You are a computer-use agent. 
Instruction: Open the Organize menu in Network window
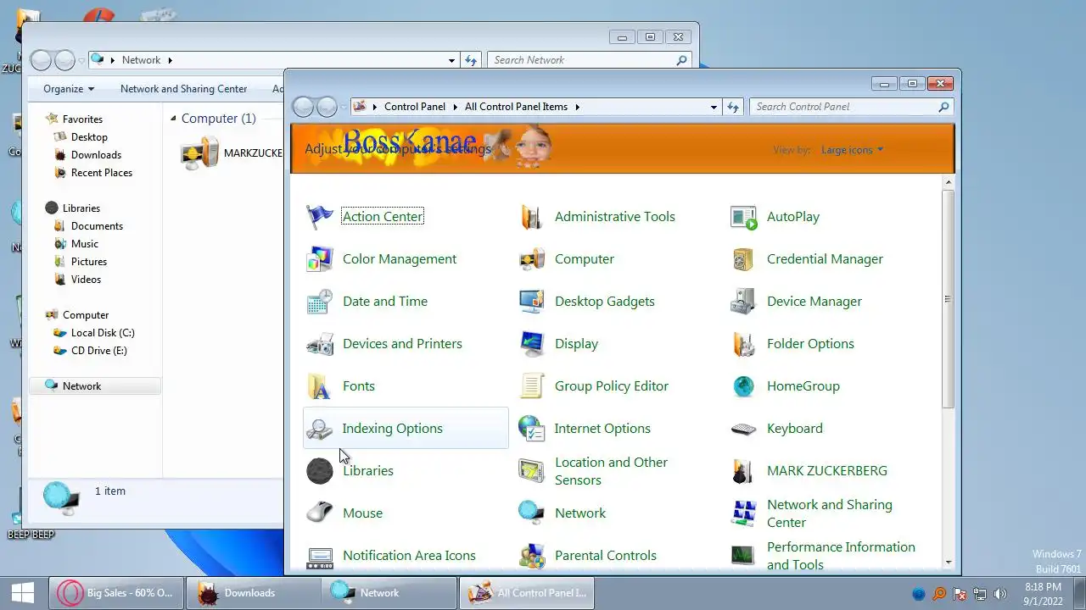[x=69, y=89]
